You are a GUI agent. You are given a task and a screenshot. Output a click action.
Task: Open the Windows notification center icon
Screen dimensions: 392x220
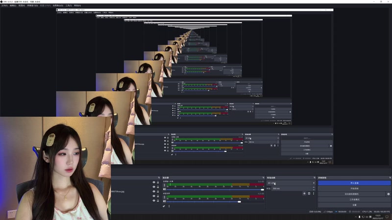387,217
